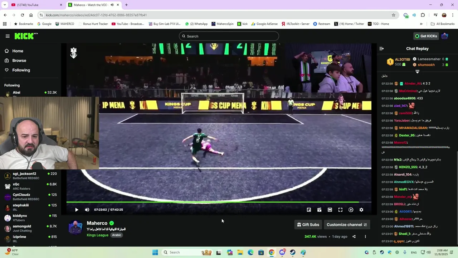The height and width of the screenshot is (258, 458).
Task: Open the Windows Start menu
Action: (155, 252)
